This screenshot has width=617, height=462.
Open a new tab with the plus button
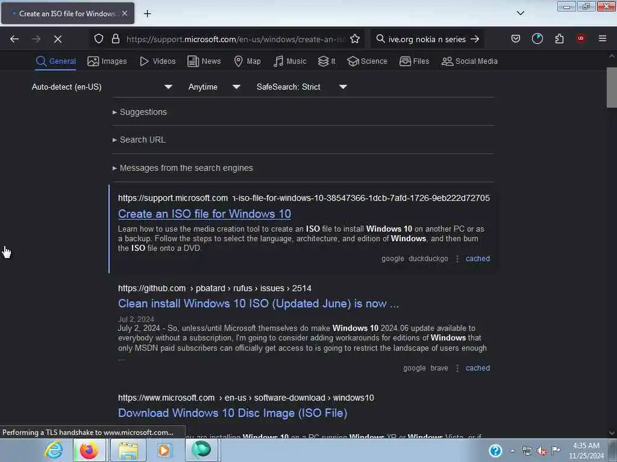[x=147, y=14]
